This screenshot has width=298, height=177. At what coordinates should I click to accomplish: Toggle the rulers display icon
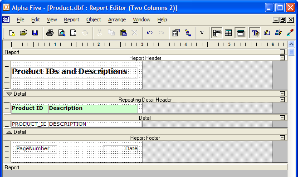point(217,33)
